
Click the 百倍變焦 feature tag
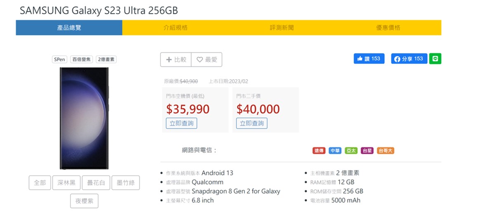tap(82, 59)
